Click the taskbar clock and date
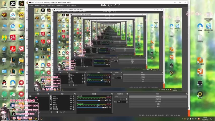 coord(205,119)
